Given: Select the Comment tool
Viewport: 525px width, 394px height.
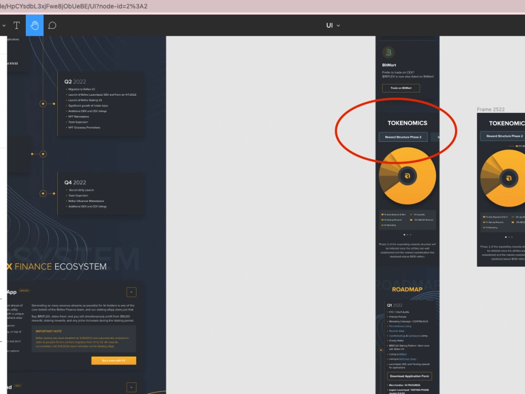Looking at the screenshot, I should pos(52,25).
